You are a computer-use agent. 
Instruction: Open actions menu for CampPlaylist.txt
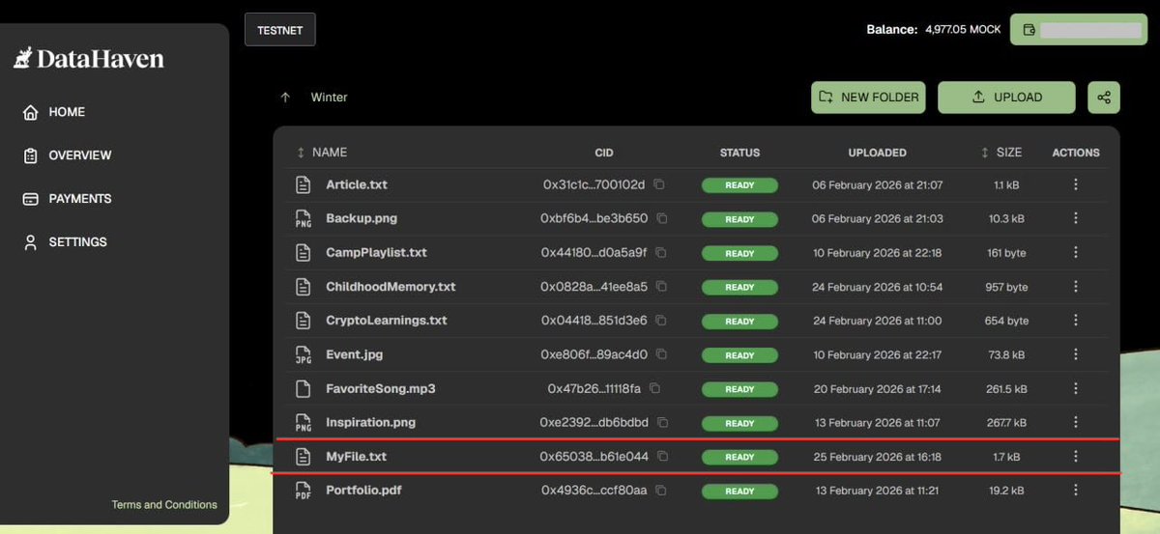[1076, 253]
